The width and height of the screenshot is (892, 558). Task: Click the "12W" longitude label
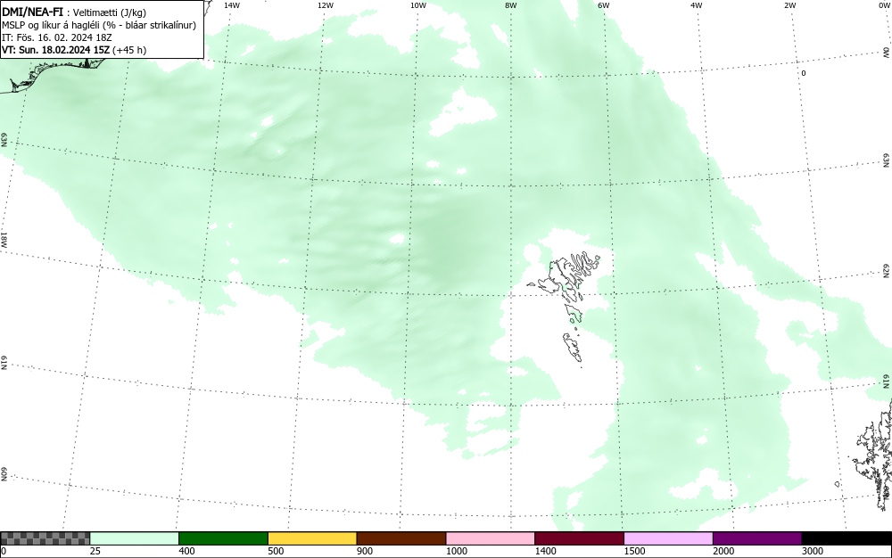325,5
